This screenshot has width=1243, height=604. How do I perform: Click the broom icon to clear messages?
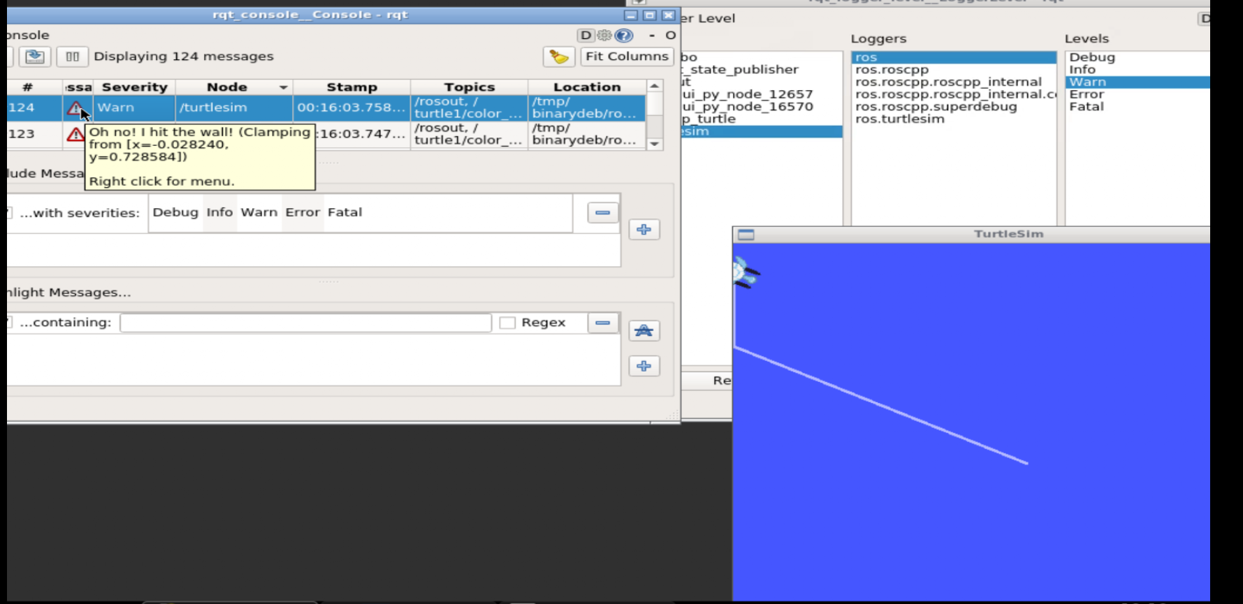558,57
